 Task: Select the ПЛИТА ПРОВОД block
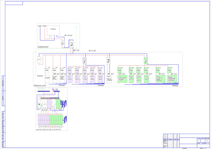tap(93, 79)
